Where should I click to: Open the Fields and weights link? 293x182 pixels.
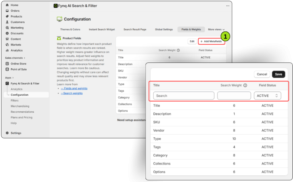[x=74, y=88]
